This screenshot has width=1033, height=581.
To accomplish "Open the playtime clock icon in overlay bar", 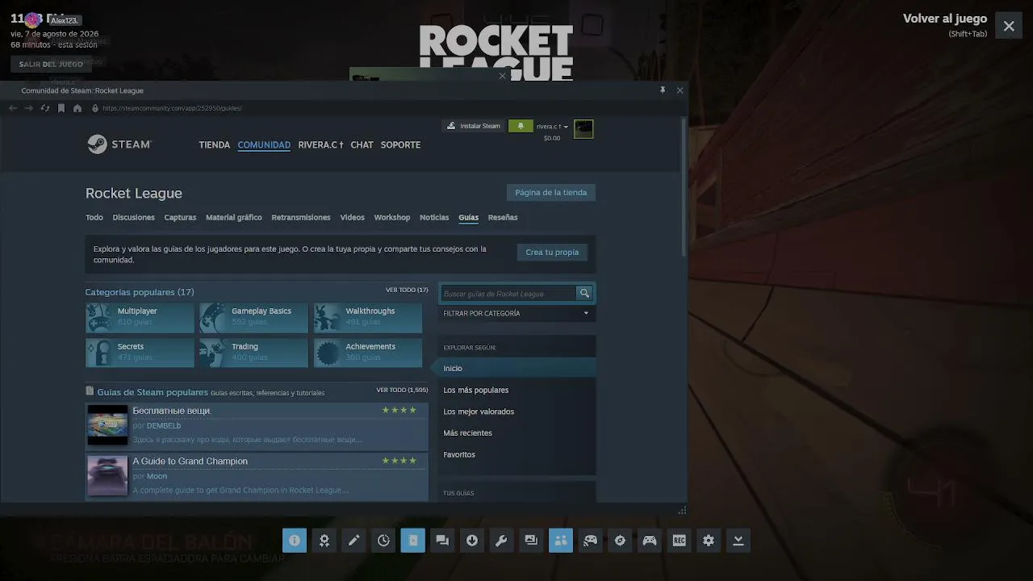I will coord(383,541).
